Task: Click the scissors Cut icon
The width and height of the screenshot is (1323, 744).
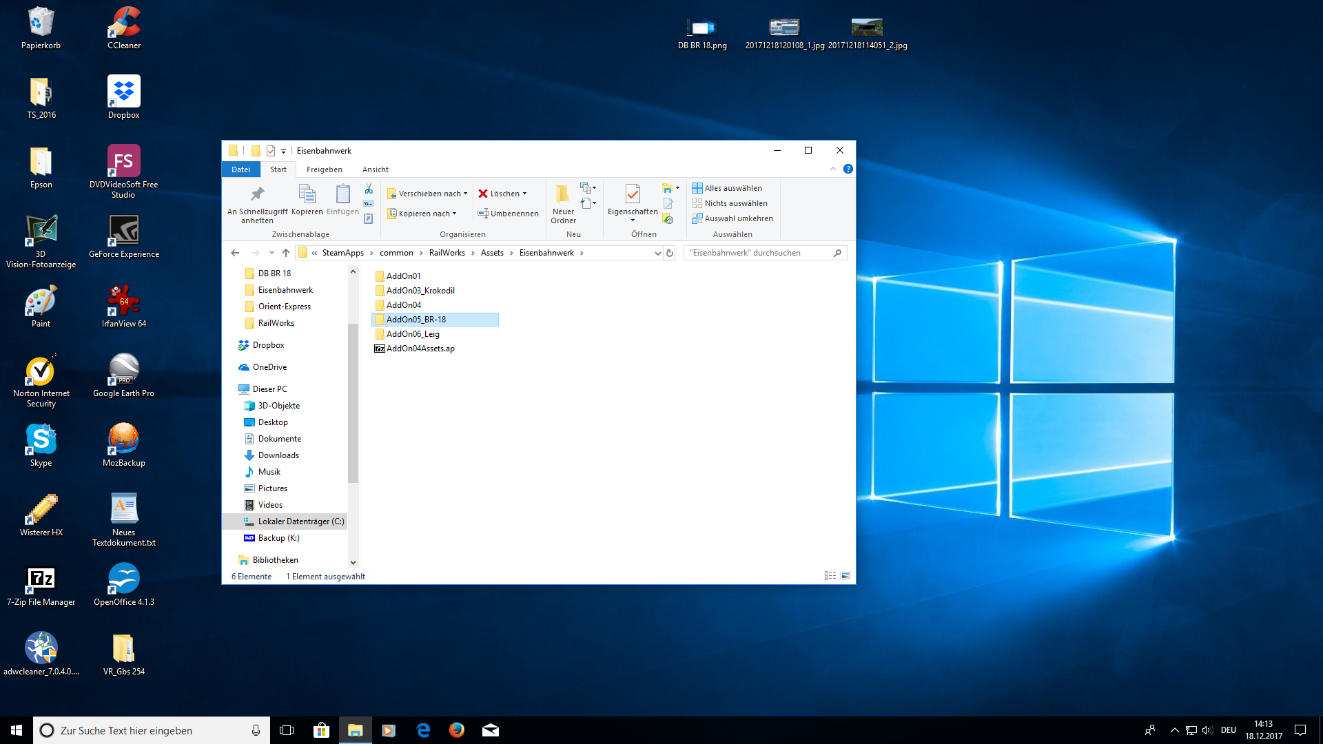Action: pos(369,189)
